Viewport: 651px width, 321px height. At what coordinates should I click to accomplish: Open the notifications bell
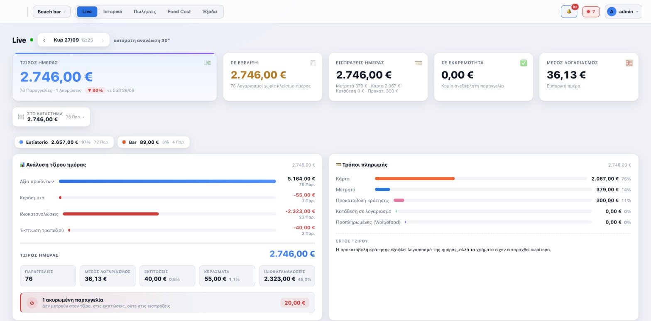tap(569, 12)
